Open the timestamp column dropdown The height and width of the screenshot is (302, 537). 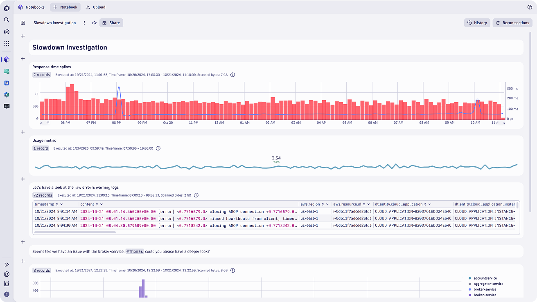[61, 204]
